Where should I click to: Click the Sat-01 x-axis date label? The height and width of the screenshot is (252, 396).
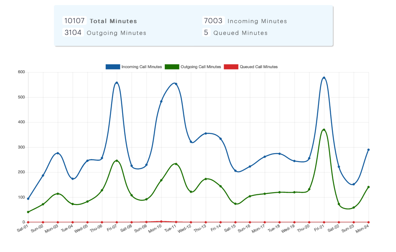[x=23, y=228]
